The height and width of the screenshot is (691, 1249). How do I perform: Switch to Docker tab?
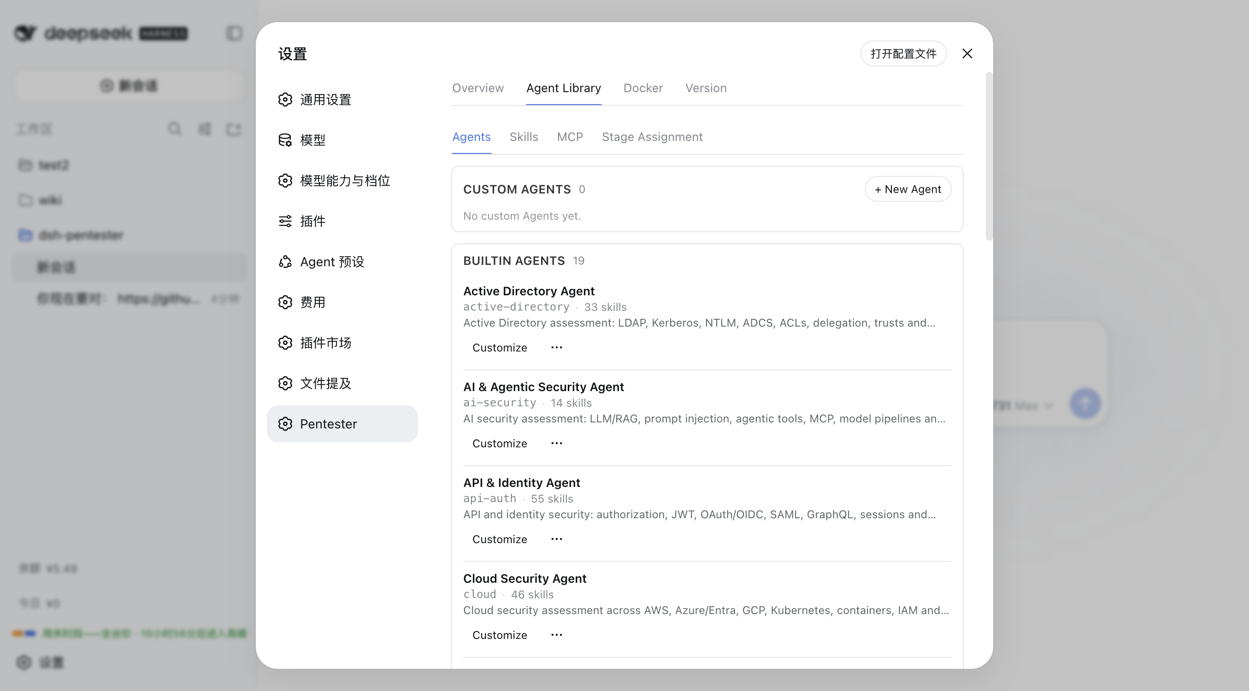tap(643, 88)
